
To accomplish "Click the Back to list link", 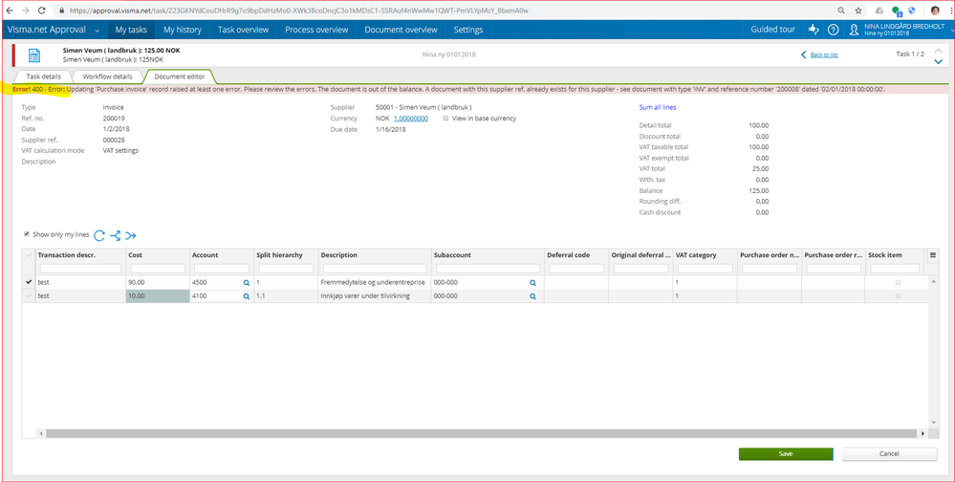I will (x=823, y=55).
